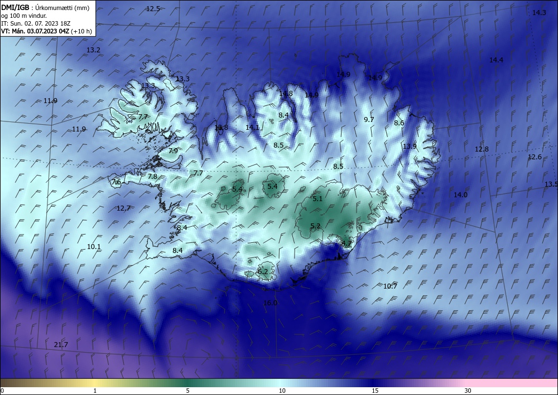
Task: Click the 14.1 value label
Action: 252,127
